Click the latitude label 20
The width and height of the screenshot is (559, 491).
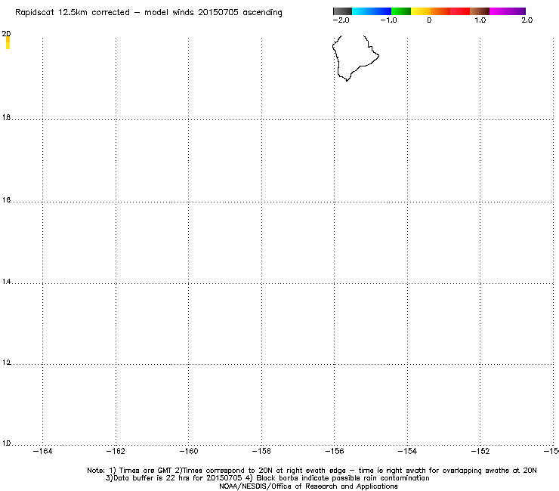coord(6,34)
